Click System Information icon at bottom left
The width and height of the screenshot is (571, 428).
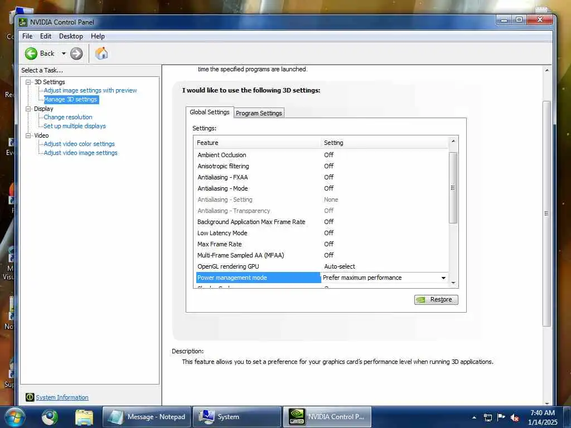(x=30, y=397)
